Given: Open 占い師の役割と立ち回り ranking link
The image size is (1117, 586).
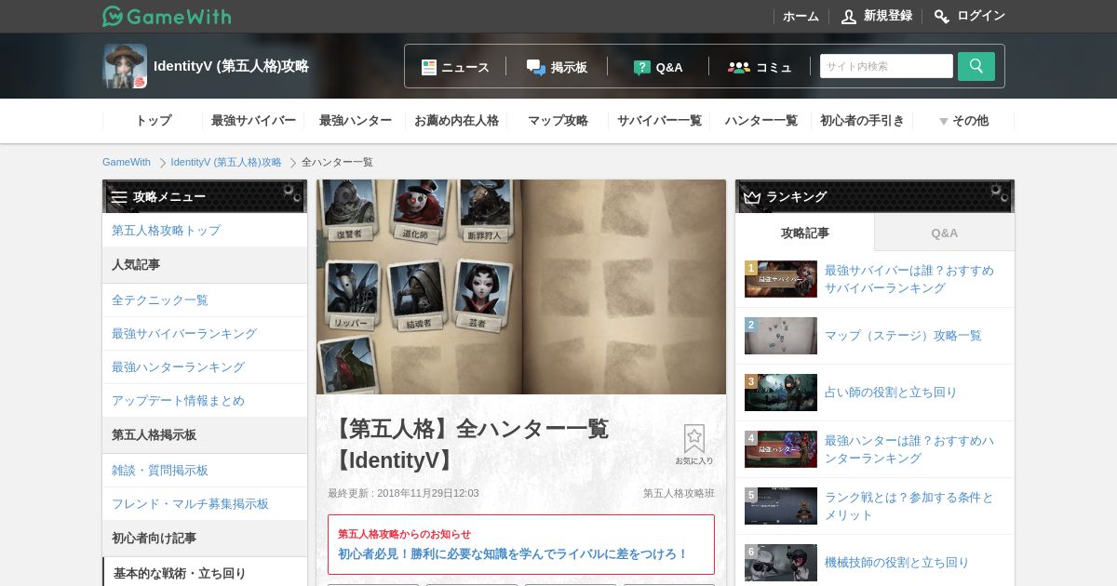Looking at the screenshot, I should click(891, 393).
